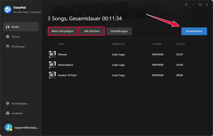213x136 pixels.
Task: Select the song title Garden Of Eden
Action: tap(67, 75)
